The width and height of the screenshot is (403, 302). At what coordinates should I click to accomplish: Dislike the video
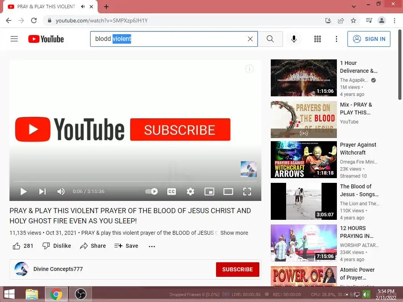pyautogui.click(x=57, y=246)
